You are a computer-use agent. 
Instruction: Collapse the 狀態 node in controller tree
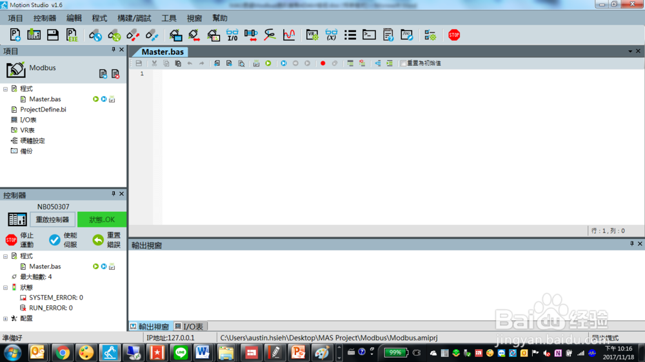coord(5,287)
